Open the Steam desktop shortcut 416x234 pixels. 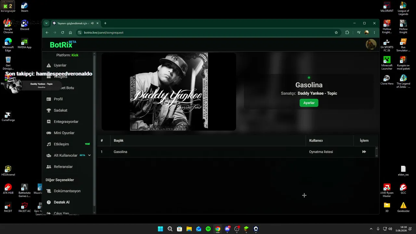(24, 7)
